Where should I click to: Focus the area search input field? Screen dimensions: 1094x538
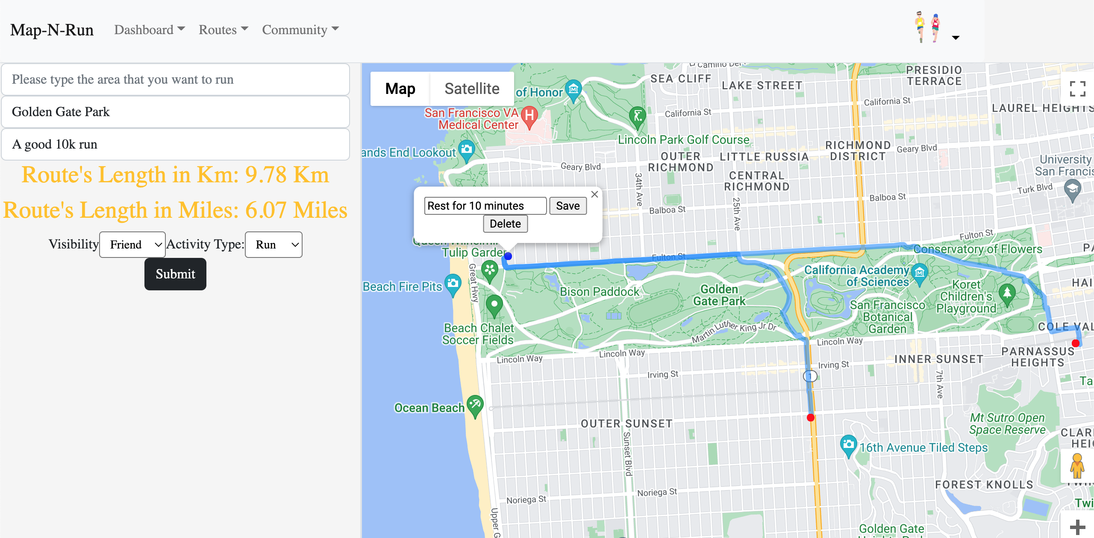click(x=176, y=79)
